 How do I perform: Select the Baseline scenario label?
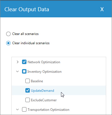point(37,81)
